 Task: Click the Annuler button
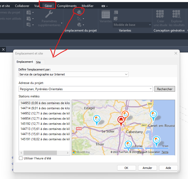point(147,168)
